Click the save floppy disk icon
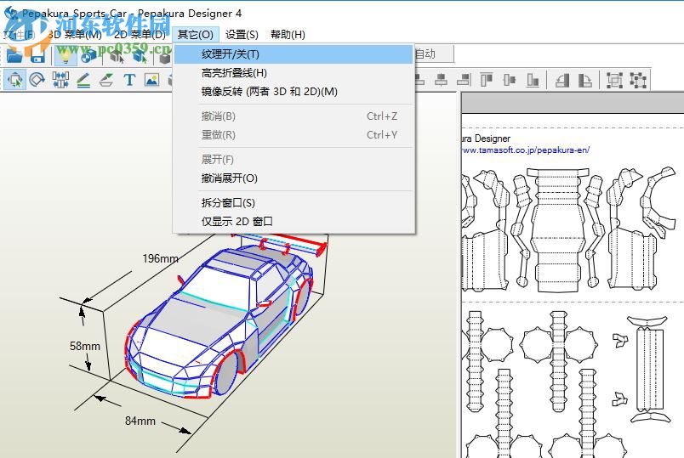 coord(37,55)
